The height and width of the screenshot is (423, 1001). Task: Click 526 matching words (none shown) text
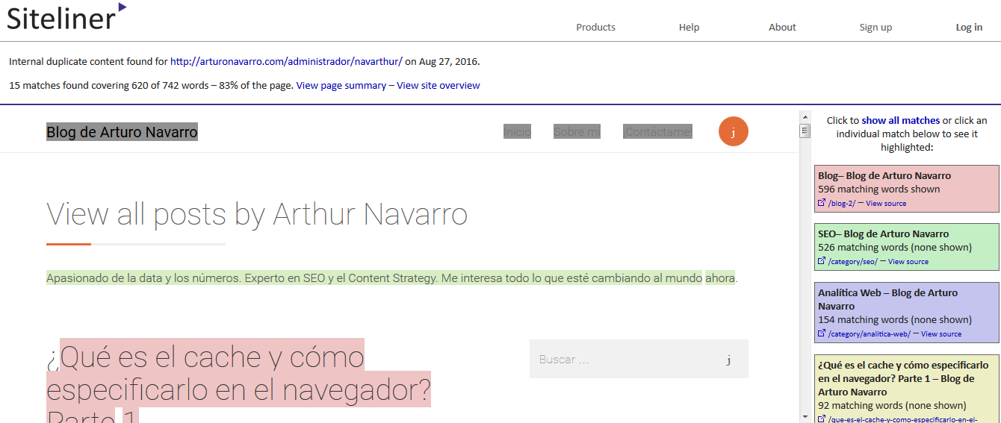coord(895,248)
